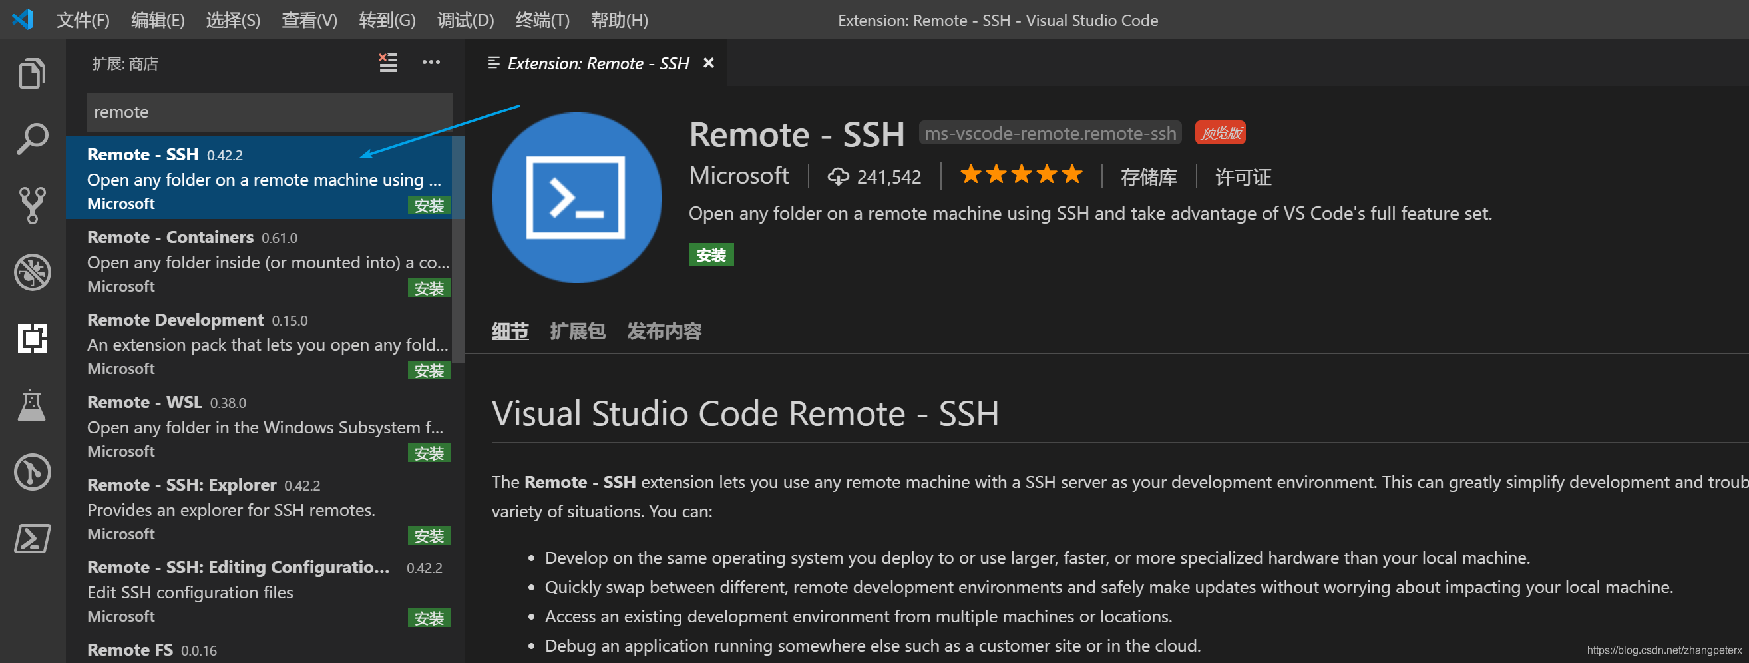
Task: Click the ms-vscode-remote.remote-ssh identifier
Action: 1050,133
